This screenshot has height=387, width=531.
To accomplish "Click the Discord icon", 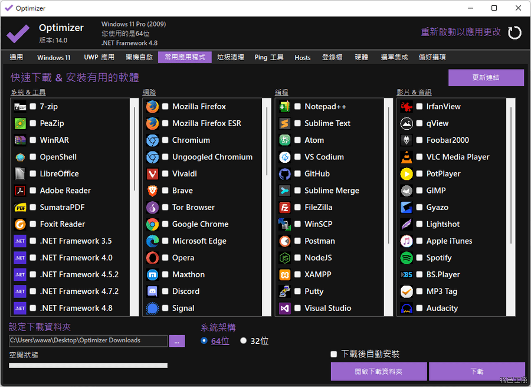I will [152, 291].
